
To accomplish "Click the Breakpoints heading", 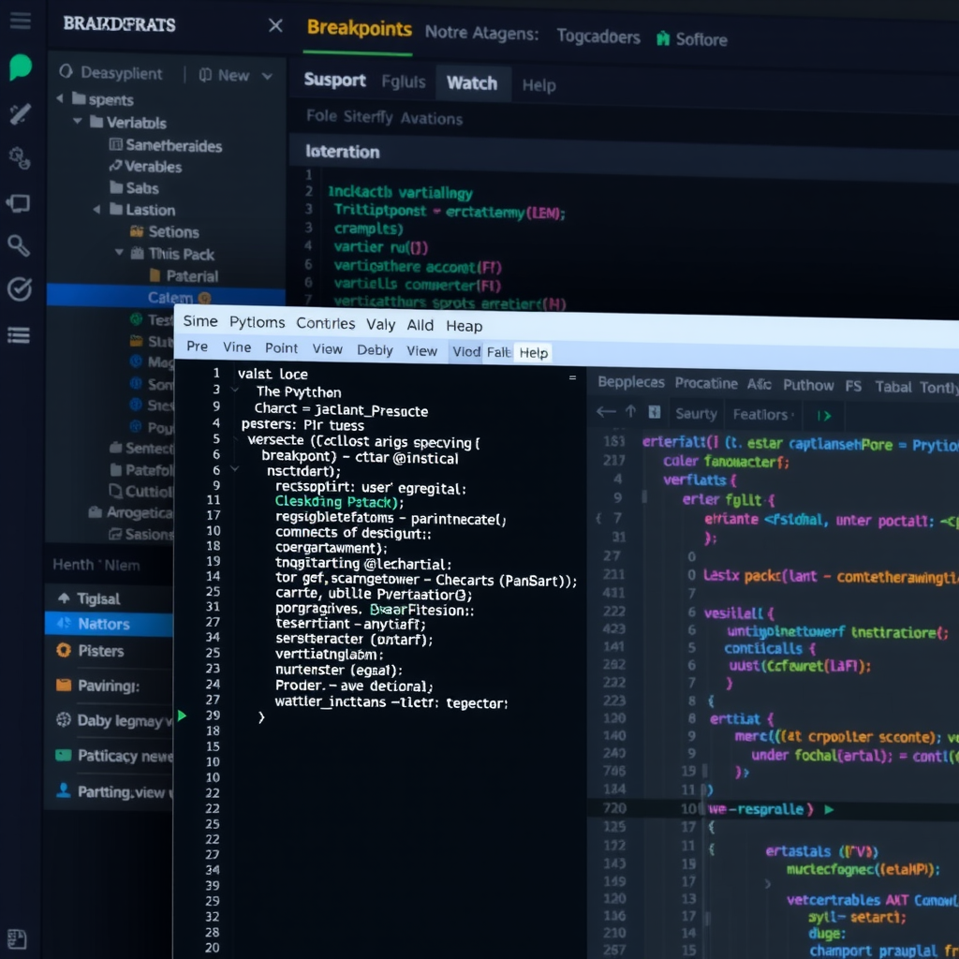I will [x=359, y=29].
